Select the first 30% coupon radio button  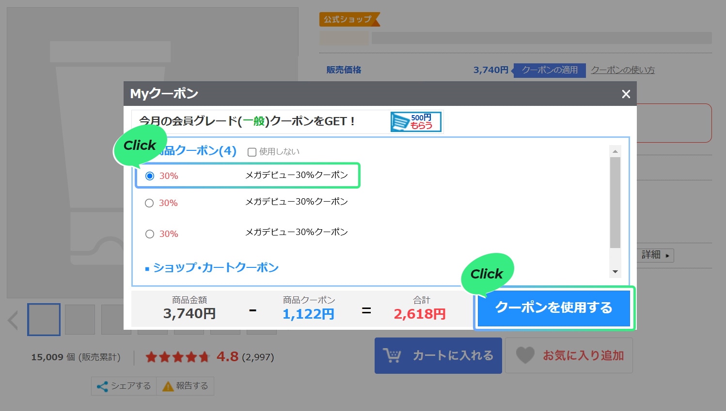click(x=150, y=176)
